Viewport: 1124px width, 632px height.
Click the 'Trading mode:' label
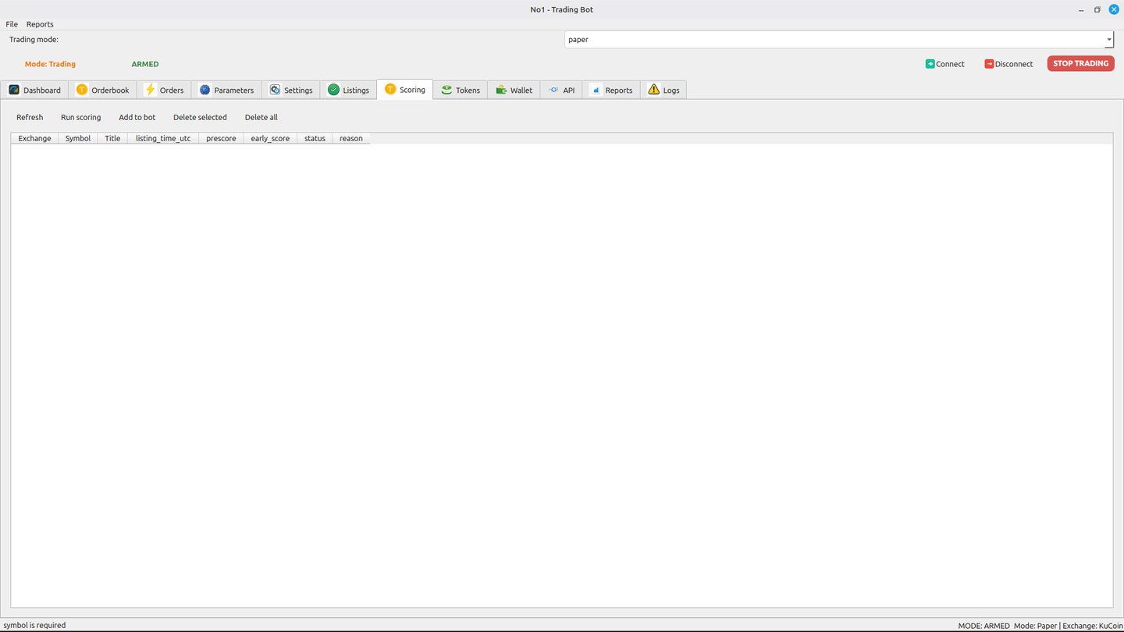pyautogui.click(x=34, y=39)
